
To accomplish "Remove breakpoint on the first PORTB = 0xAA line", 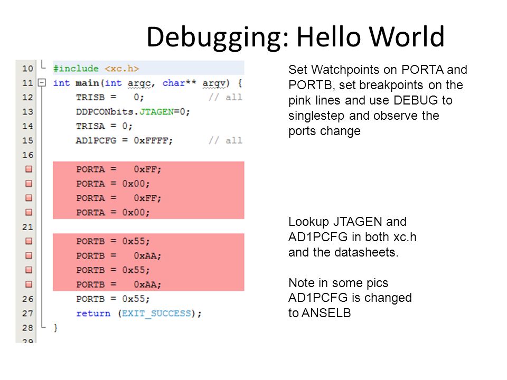I will [29, 255].
